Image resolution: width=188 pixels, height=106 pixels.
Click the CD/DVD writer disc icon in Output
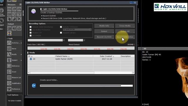(x=9, y=33)
